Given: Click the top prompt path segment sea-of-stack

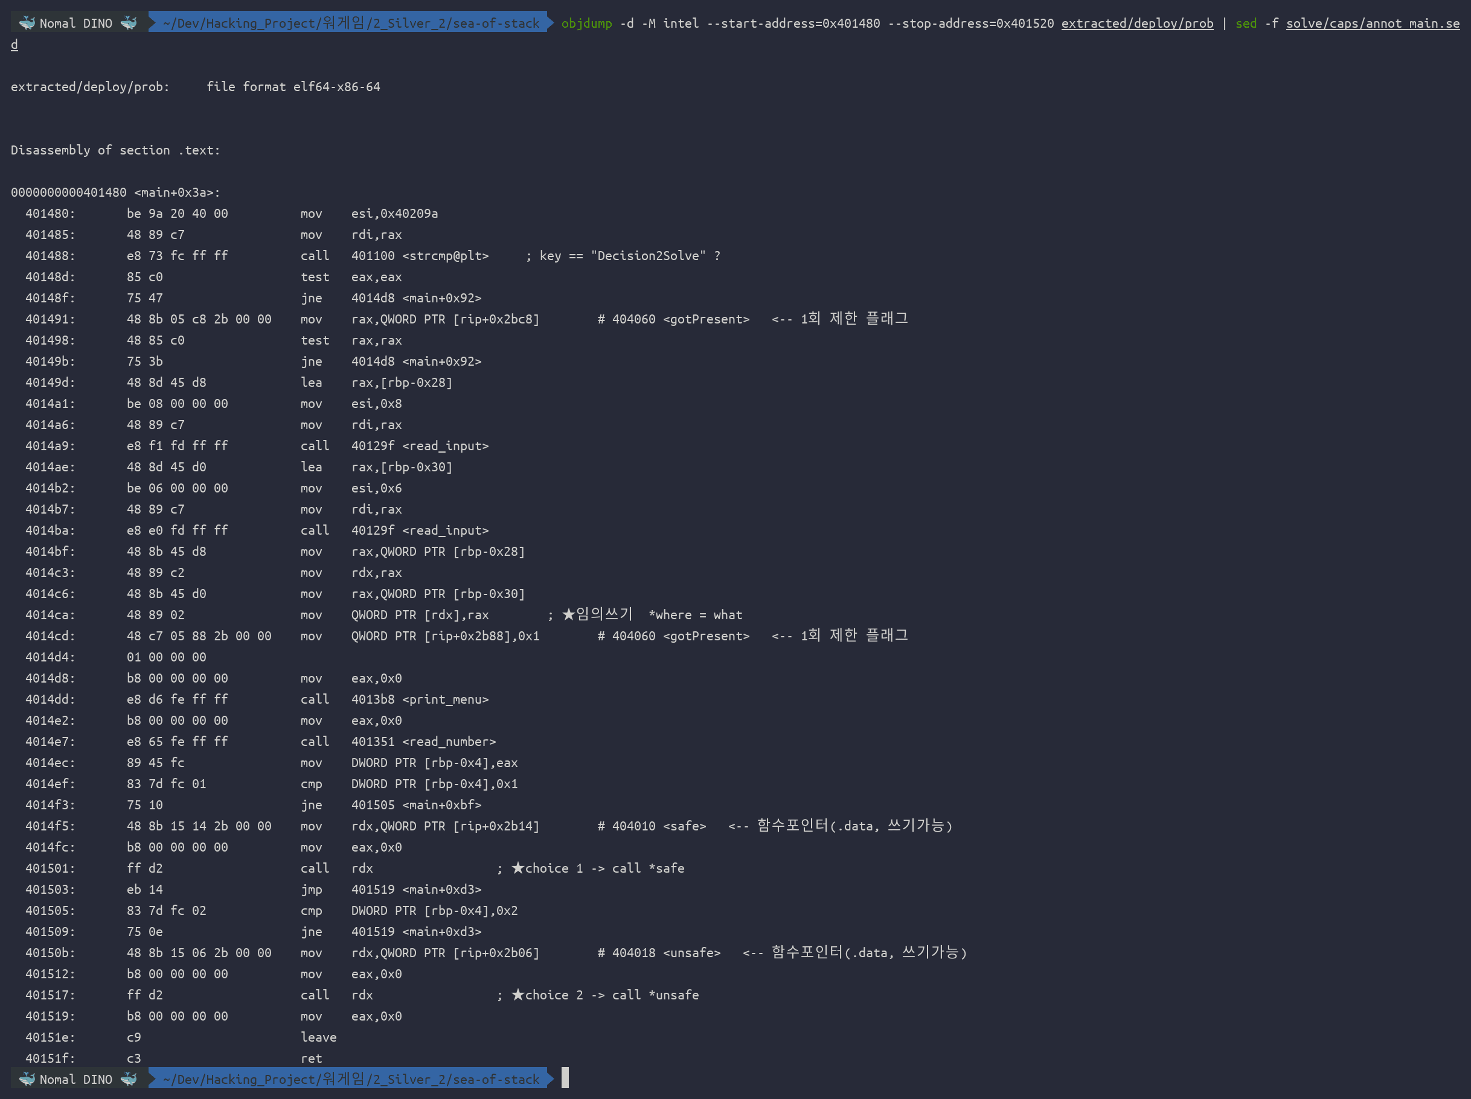Looking at the screenshot, I should pyautogui.click(x=496, y=24).
